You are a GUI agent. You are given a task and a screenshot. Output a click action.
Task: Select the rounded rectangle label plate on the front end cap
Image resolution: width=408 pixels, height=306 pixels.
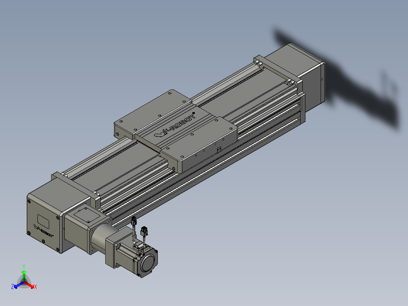[43, 221]
